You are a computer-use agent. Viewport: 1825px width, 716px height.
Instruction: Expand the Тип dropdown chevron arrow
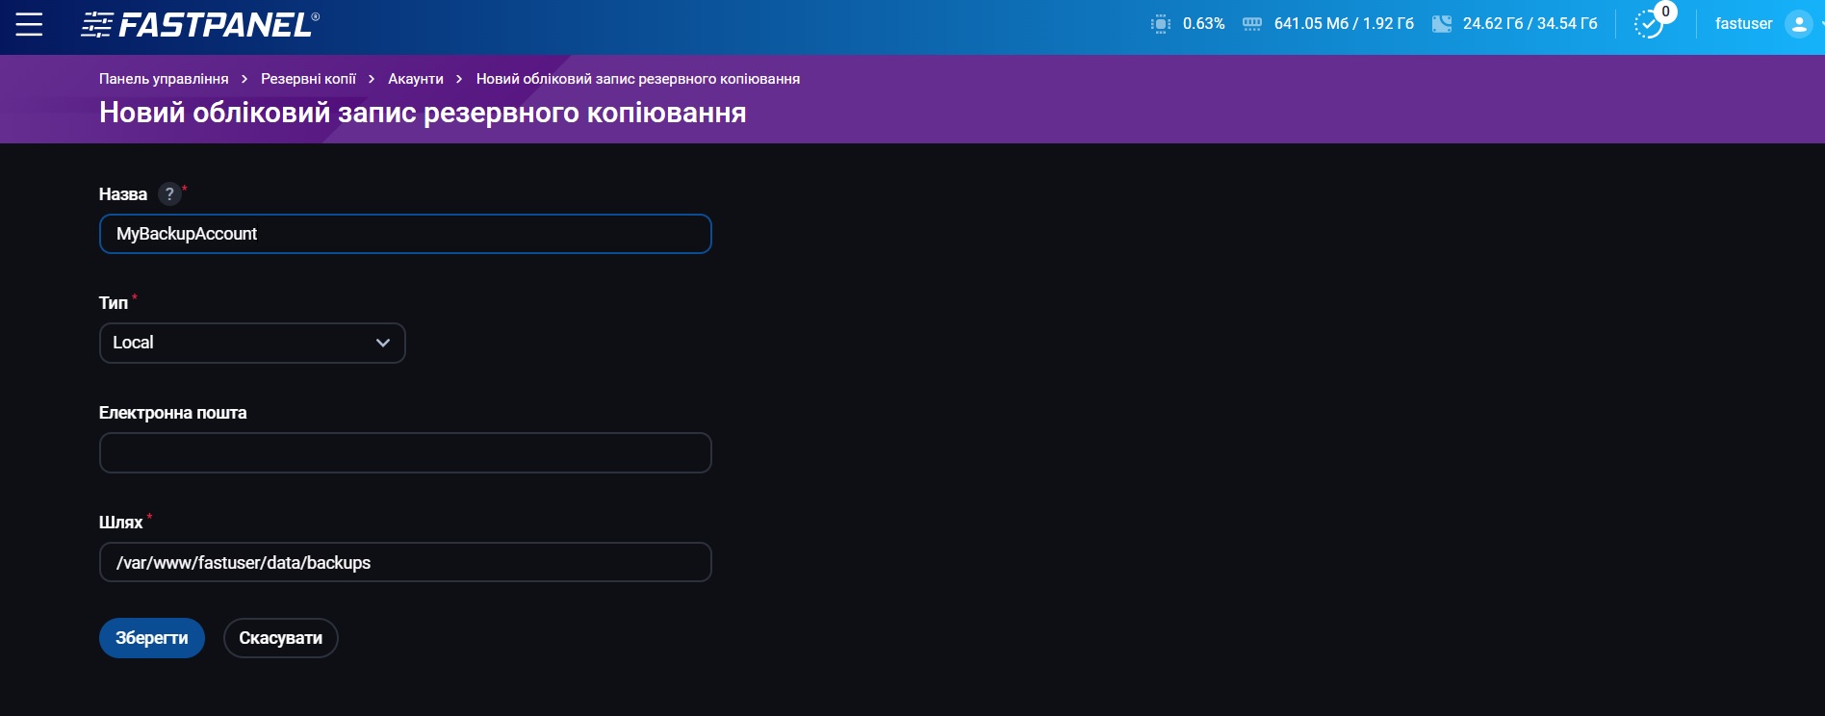[383, 343]
